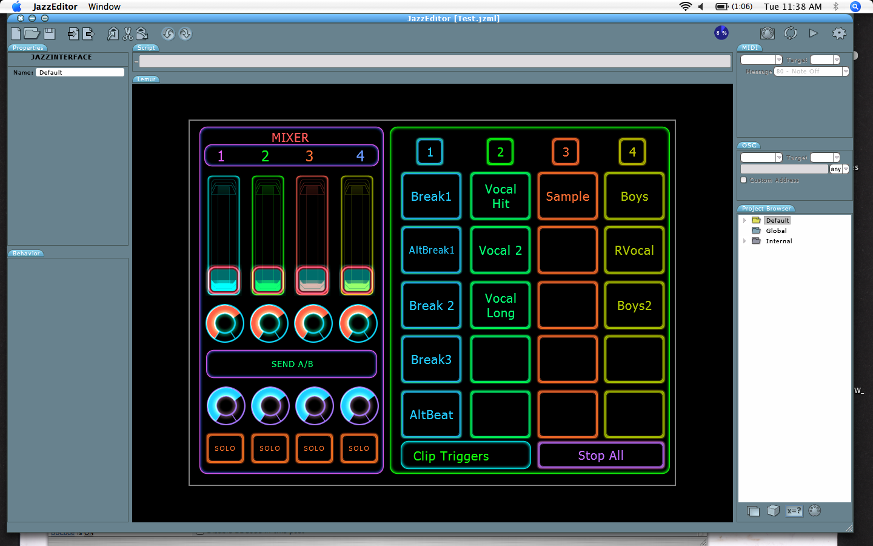The width and height of the screenshot is (873, 546).
Task: Expand the Default folder in Project Browser
Action: pyautogui.click(x=744, y=220)
